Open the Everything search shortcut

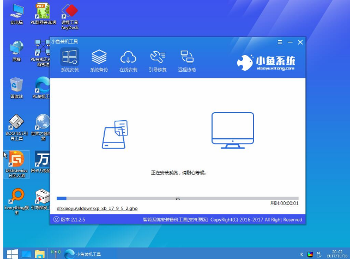(x=17, y=200)
